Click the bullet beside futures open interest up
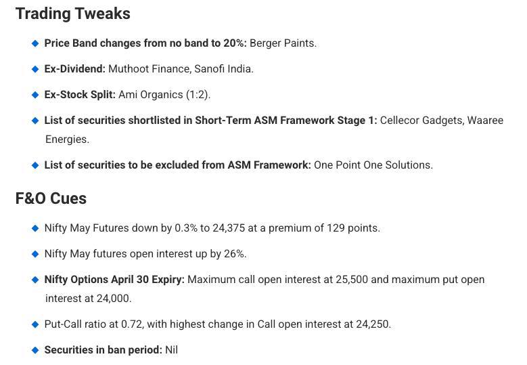This screenshot has height=365, width=527. pos(35,254)
